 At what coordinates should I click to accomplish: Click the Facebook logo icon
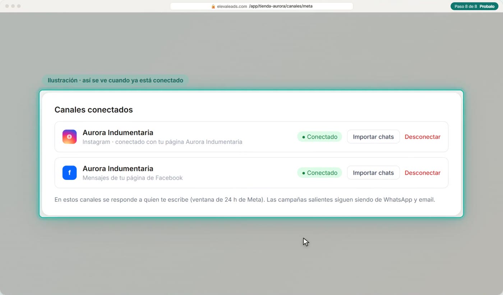[69, 173]
